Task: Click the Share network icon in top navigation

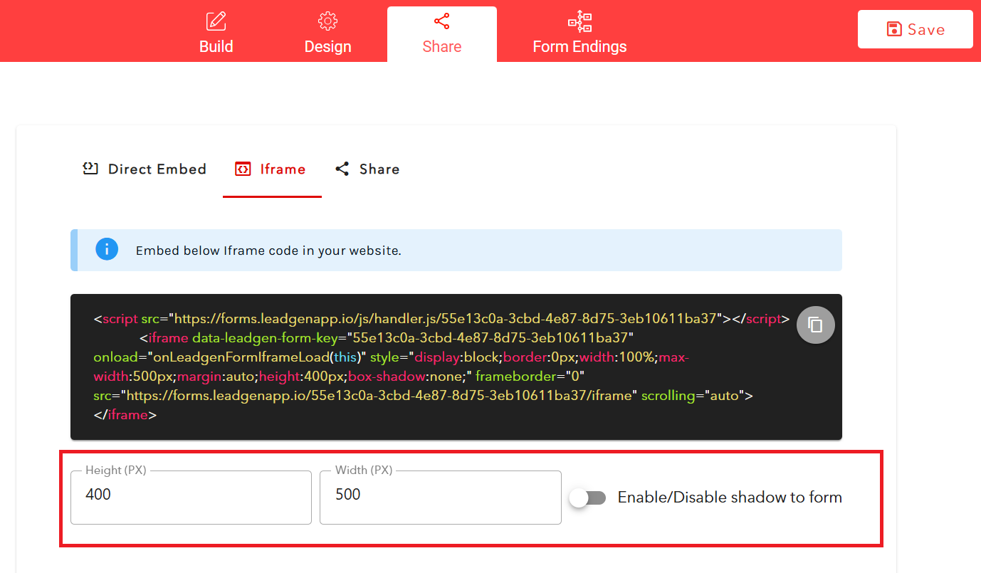Action: click(441, 21)
